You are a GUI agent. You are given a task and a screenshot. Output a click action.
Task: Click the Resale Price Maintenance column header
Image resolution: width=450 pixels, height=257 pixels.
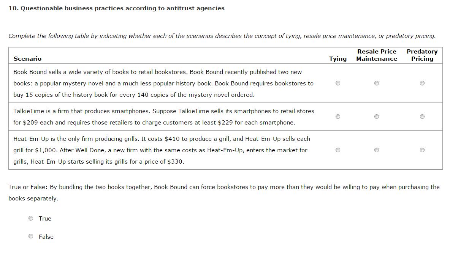[x=377, y=55]
